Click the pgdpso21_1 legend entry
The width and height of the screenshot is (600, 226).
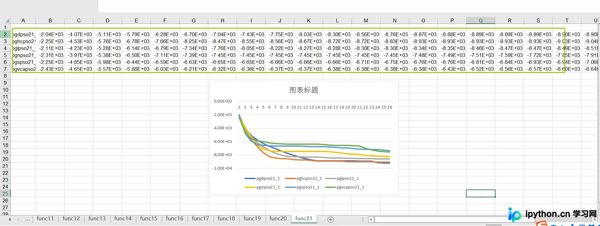tap(262, 178)
